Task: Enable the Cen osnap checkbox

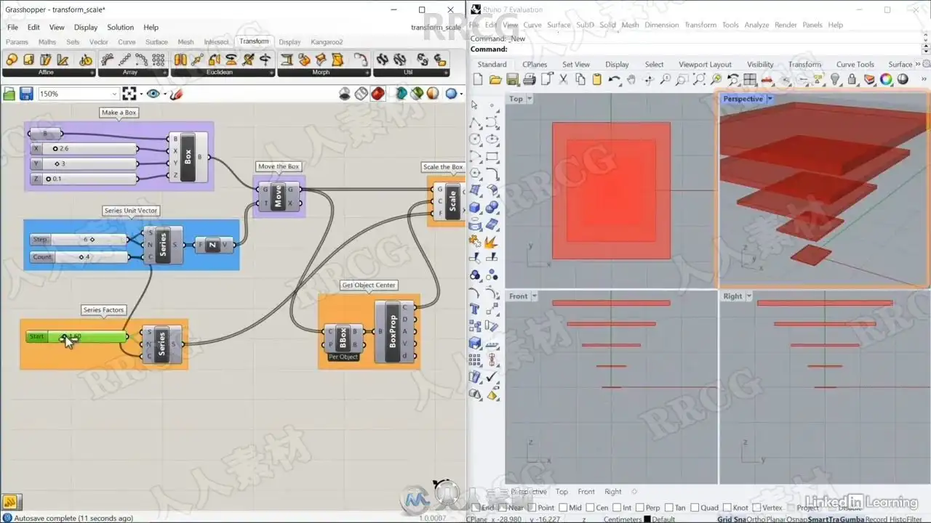Action: click(591, 508)
